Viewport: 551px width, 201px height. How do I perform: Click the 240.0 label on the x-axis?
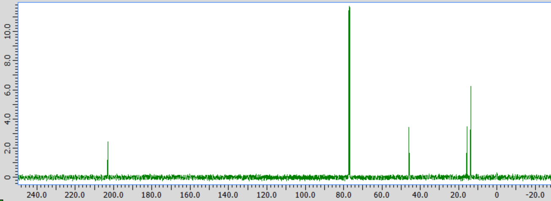pyautogui.click(x=38, y=195)
